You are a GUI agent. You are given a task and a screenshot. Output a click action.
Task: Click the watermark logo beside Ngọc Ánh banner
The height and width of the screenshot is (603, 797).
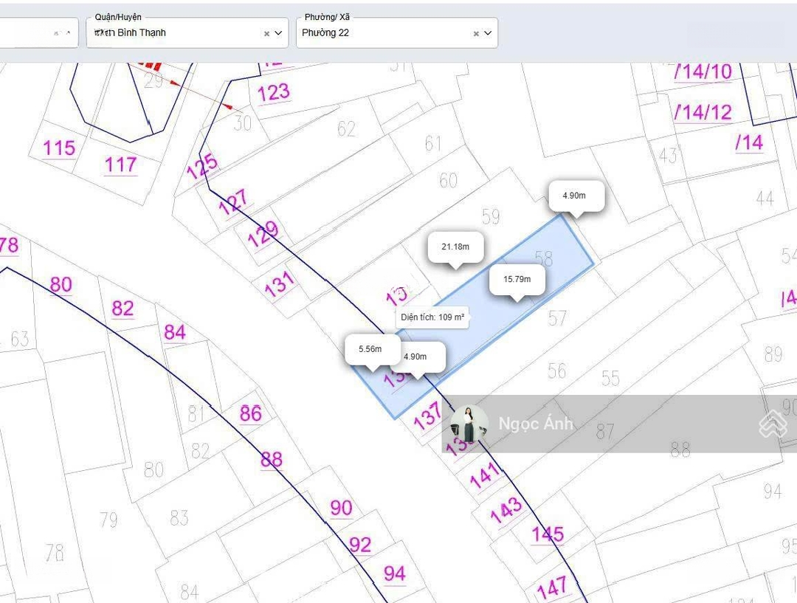pos(773,424)
